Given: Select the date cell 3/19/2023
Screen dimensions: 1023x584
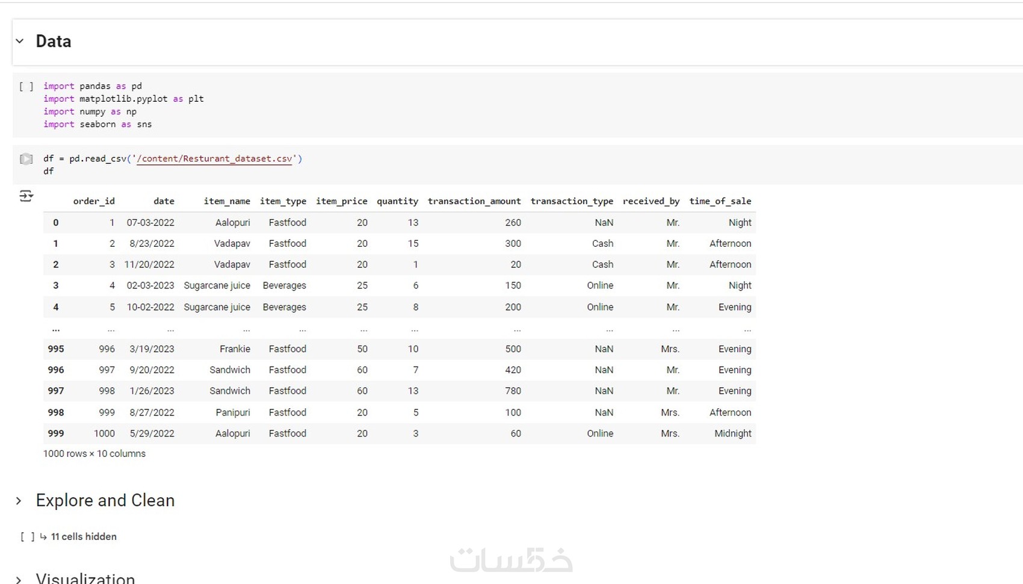Looking at the screenshot, I should pos(152,349).
